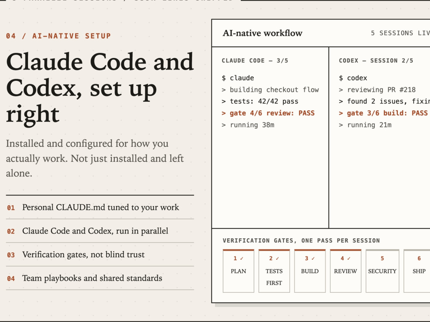Click the 'CLAUDE CODE – 3/5' terminal header
This screenshot has width=430, height=322.
point(255,61)
